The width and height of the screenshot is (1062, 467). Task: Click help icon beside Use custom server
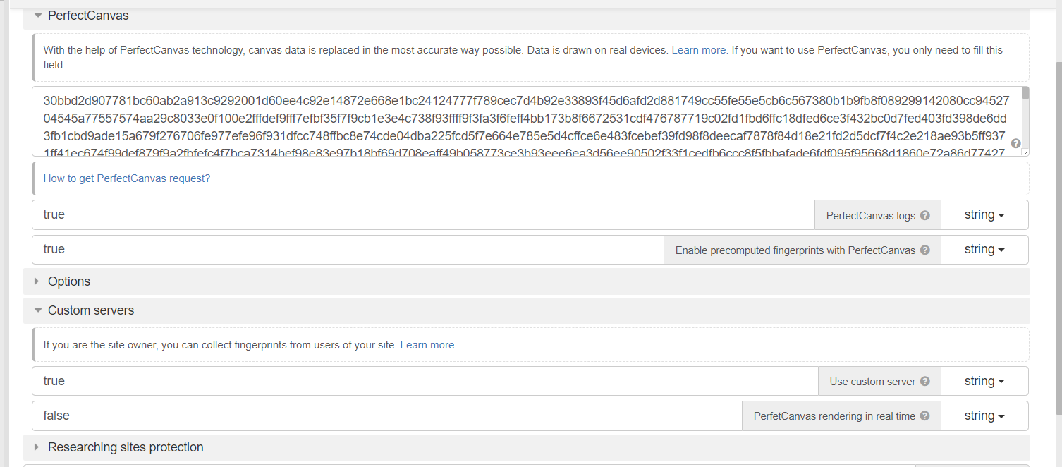(925, 382)
